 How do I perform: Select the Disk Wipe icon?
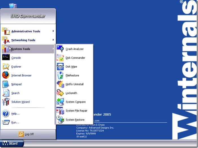tap(60, 67)
